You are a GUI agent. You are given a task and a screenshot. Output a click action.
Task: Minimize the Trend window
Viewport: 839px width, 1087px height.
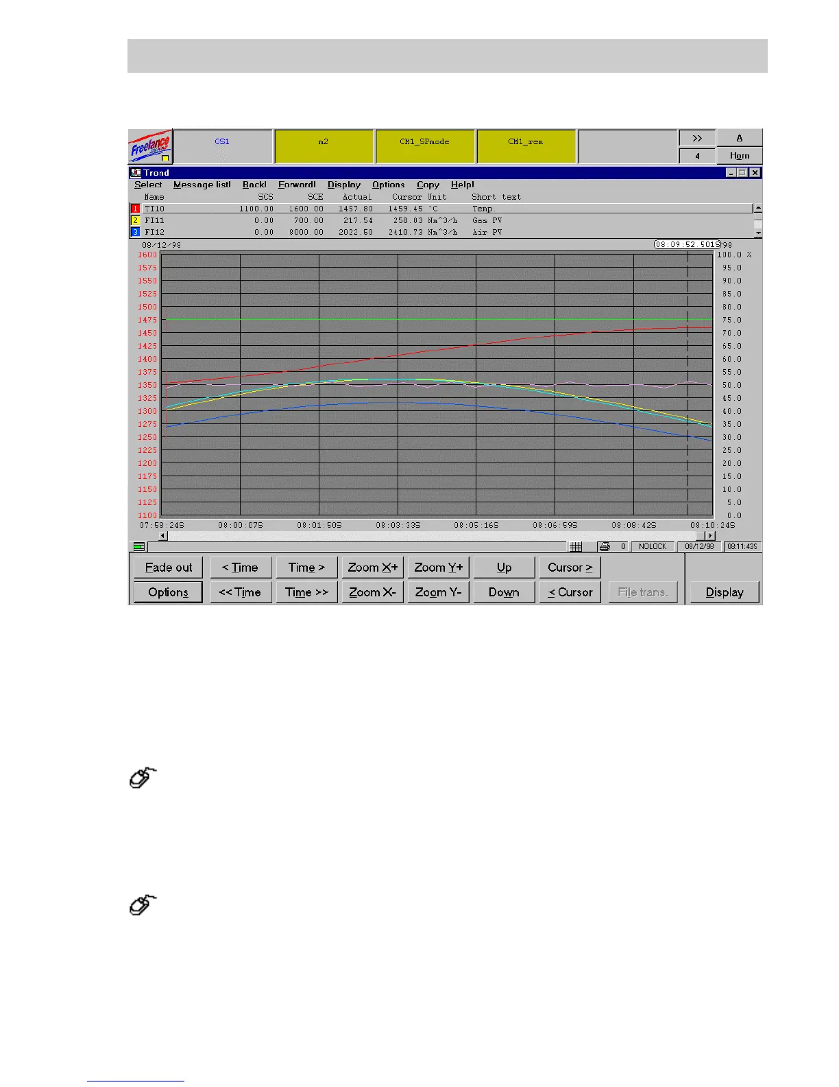(x=731, y=173)
